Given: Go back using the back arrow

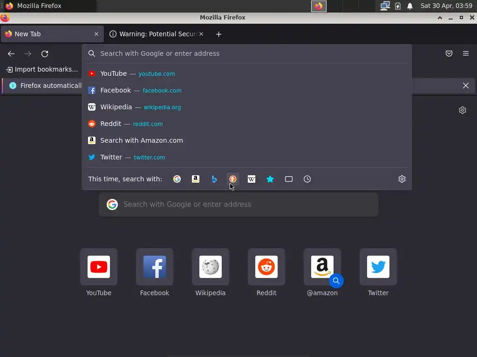Looking at the screenshot, I should coord(11,54).
